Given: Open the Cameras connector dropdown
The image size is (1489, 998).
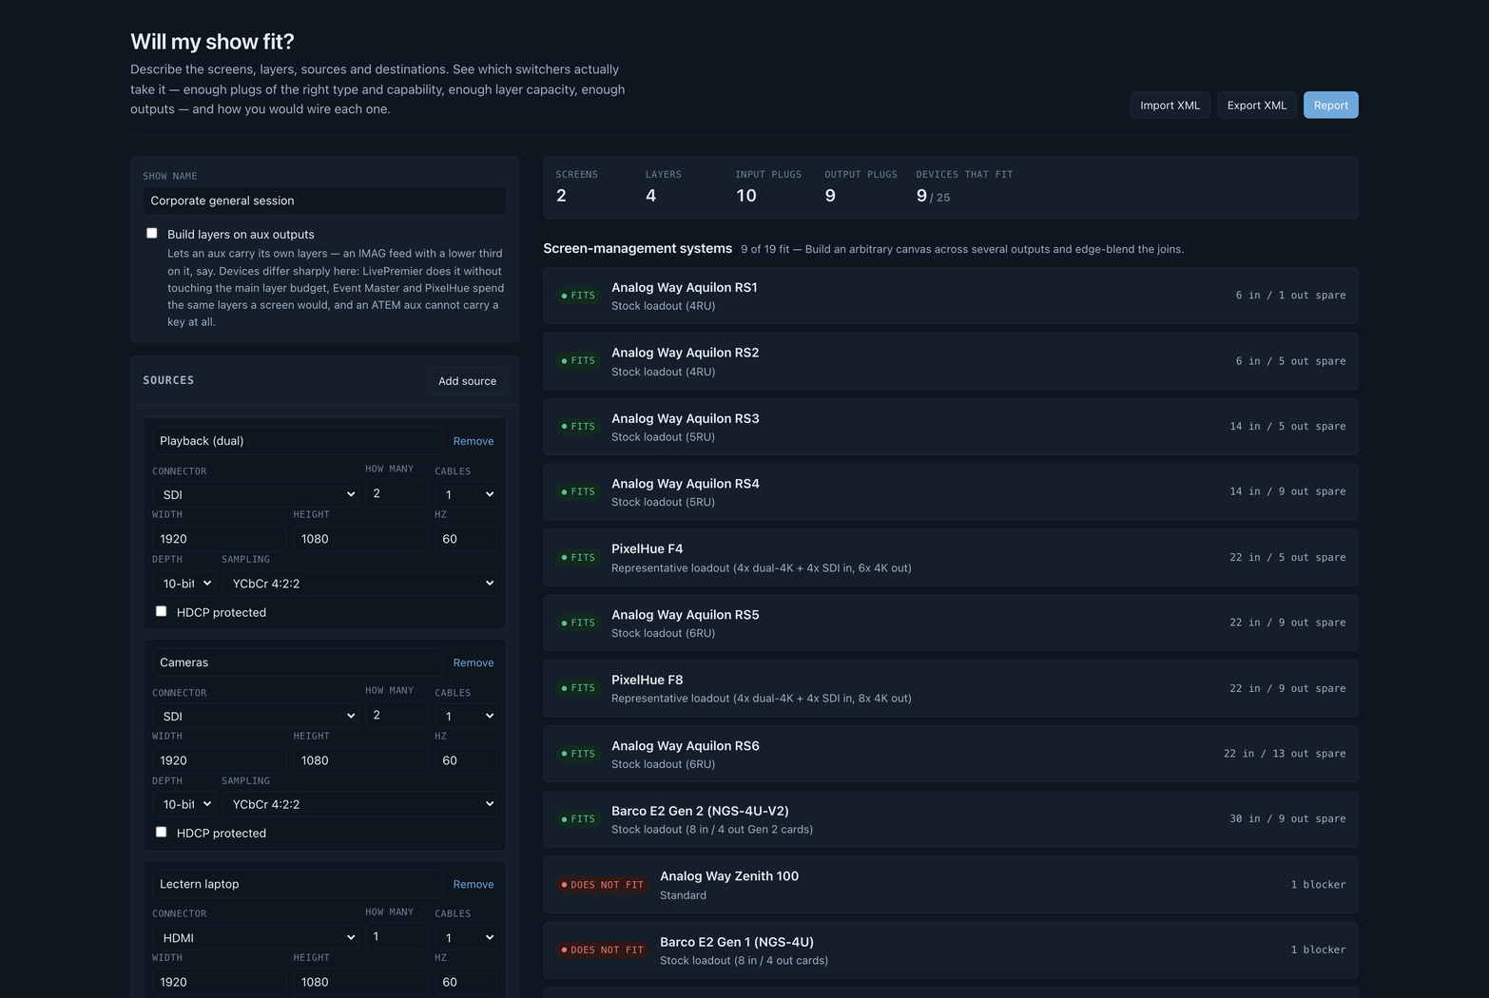Looking at the screenshot, I should (255, 716).
